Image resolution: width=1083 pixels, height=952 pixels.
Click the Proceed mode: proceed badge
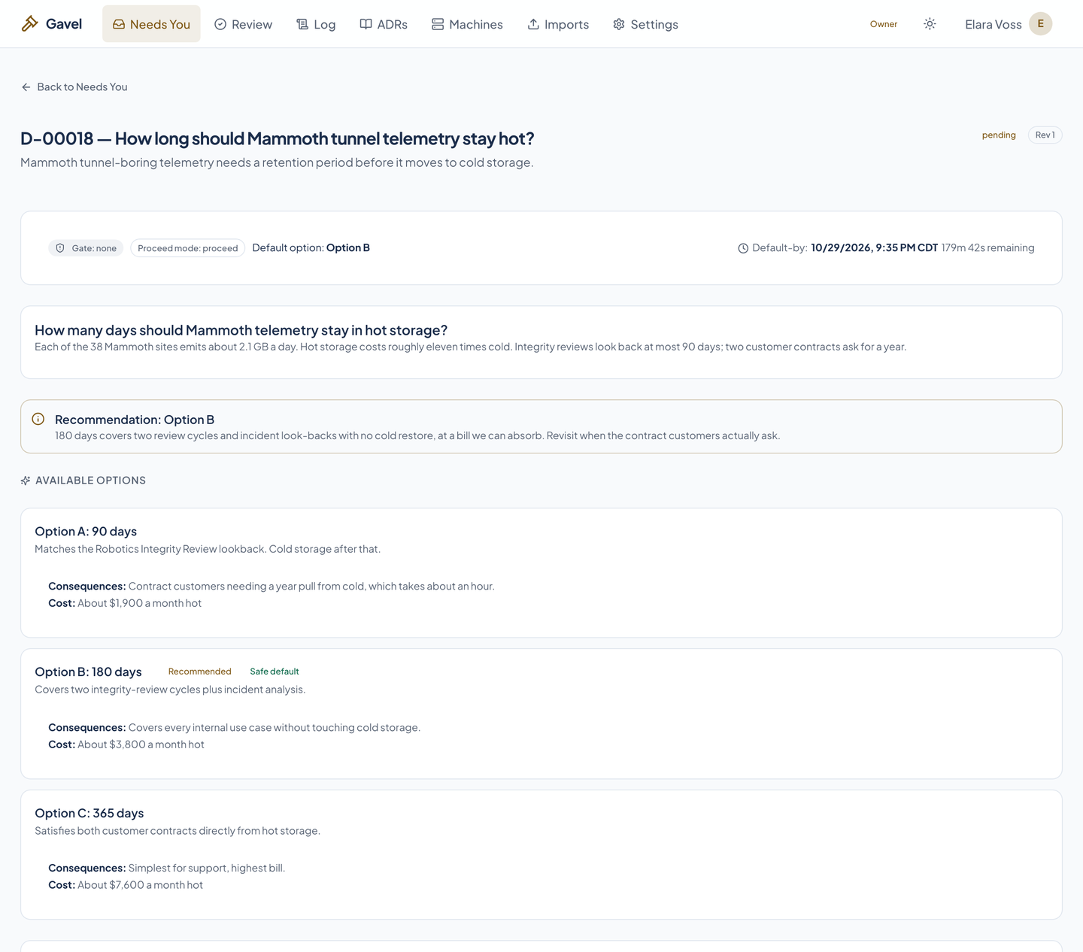[188, 248]
